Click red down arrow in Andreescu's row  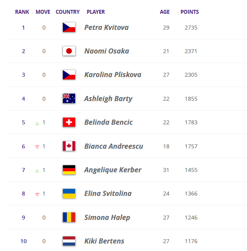click(x=37, y=147)
